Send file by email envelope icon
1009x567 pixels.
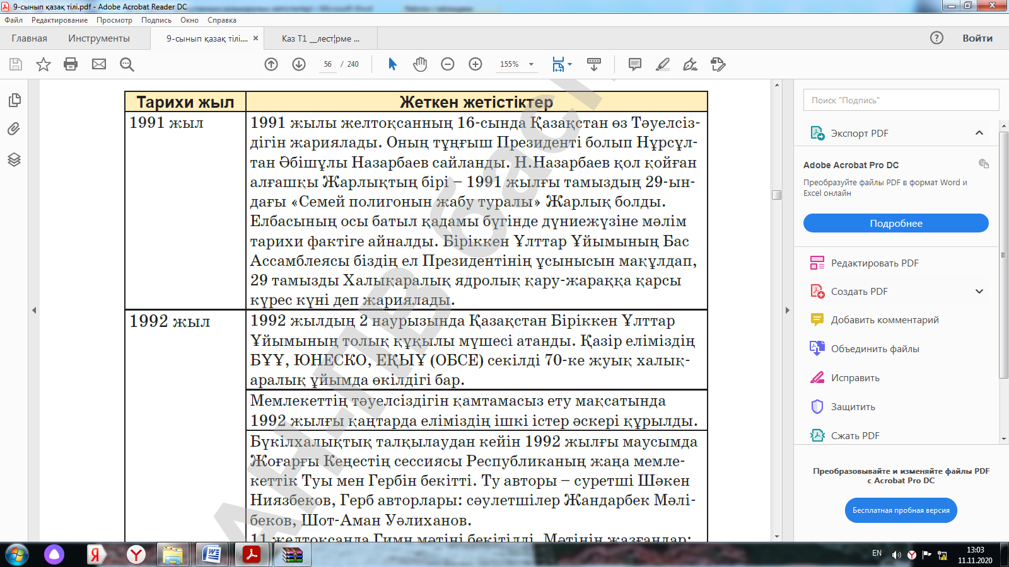point(99,64)
